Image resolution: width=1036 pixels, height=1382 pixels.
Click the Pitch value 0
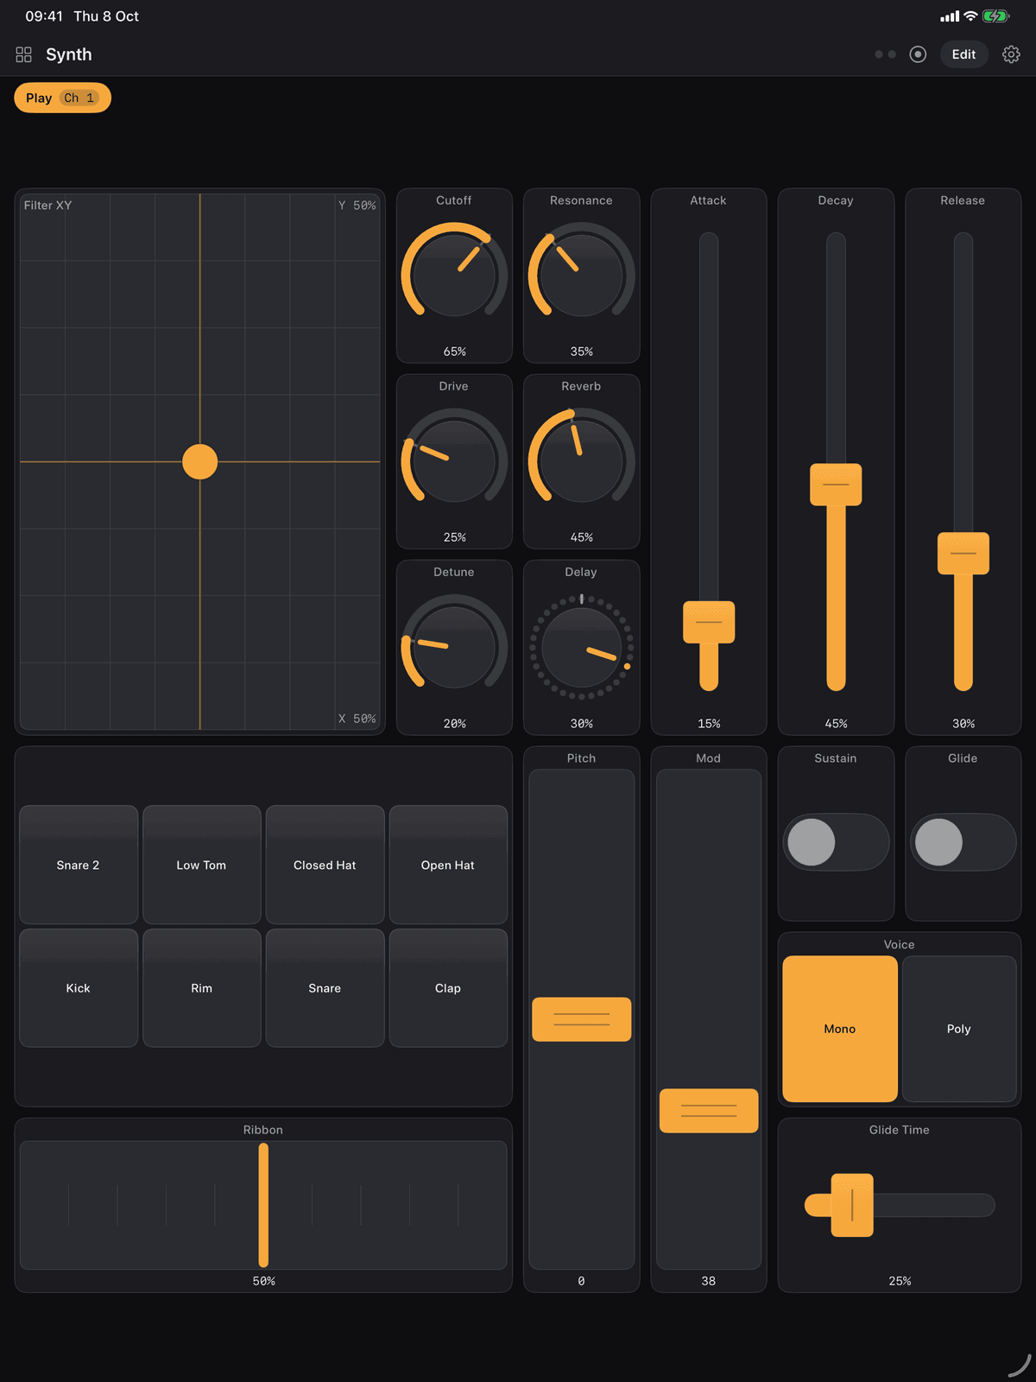pyautogui.click(x=581, y=1281)
